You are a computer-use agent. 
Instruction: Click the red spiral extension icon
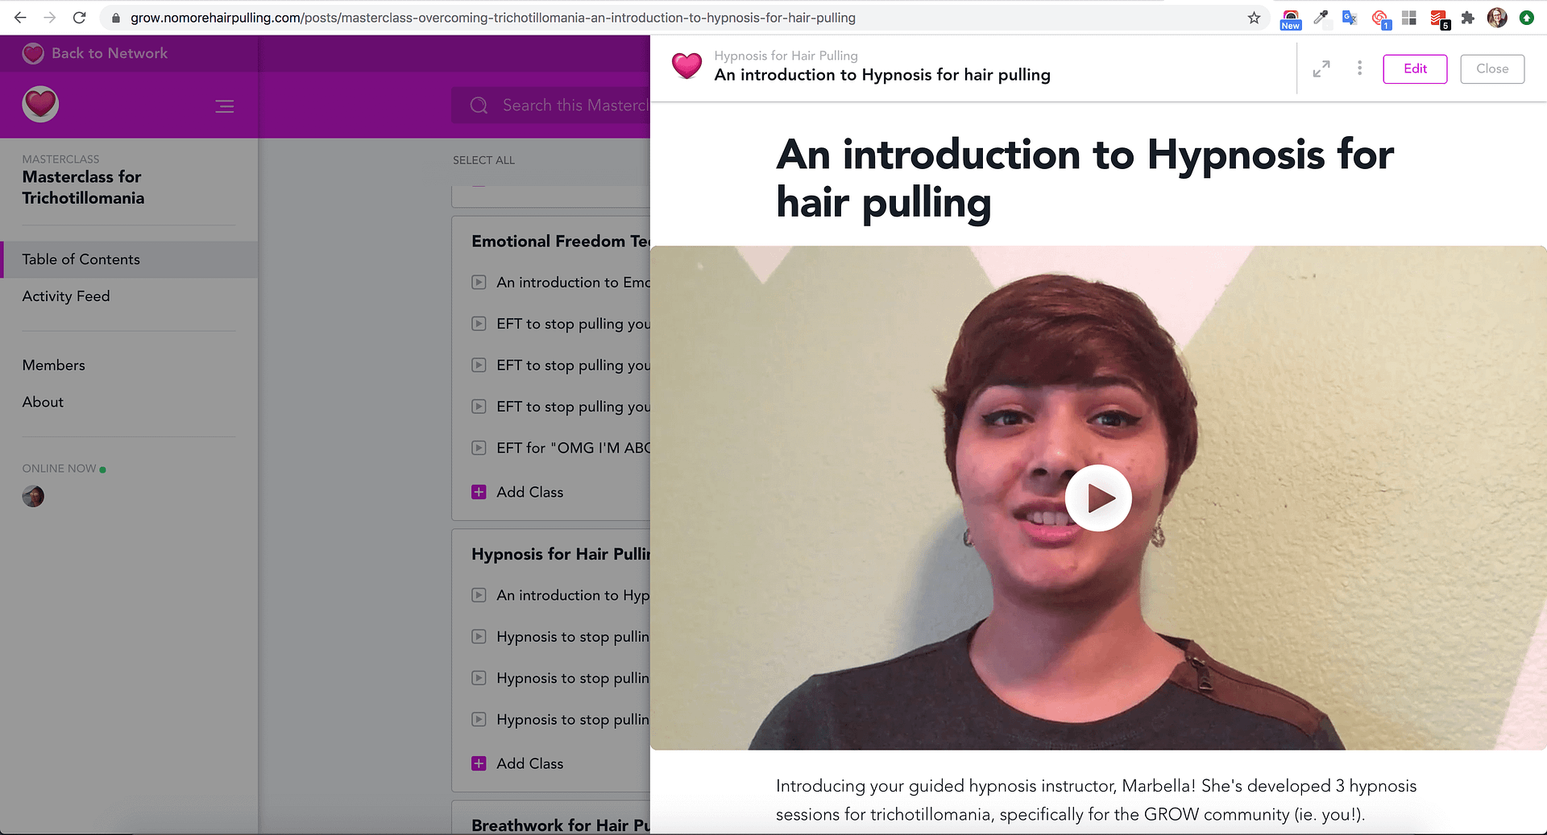pos(1380,19)
